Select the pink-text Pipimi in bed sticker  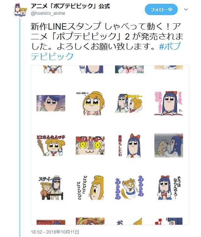click(x=169, y=103)
